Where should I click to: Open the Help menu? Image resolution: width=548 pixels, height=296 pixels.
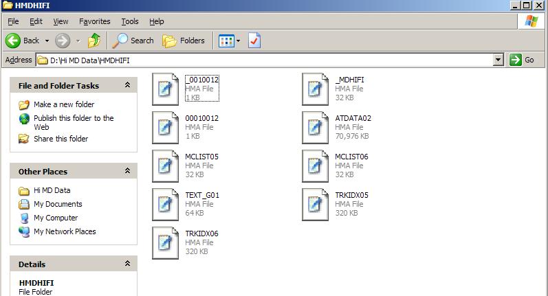pyautogui.click(x=157, y=21)
